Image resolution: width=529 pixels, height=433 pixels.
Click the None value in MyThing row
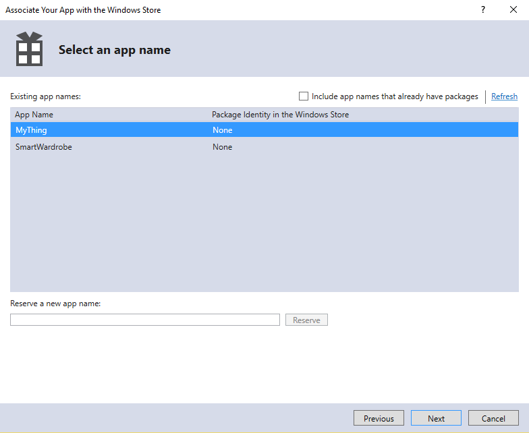point(222,130)
